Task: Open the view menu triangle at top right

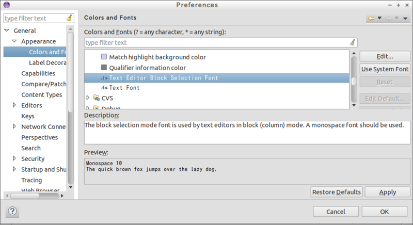Action: (405, 19)
